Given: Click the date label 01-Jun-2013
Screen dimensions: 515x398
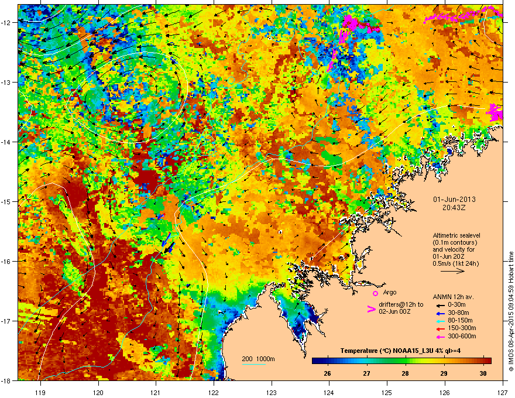Looking at the screenshot, I should pyautogui.click(x=454, y=200).
